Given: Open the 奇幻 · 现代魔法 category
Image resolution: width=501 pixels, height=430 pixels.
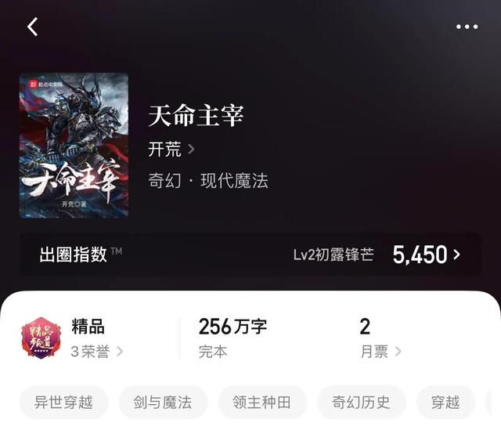Looking at the screenshot, I should tap(208, 181).
